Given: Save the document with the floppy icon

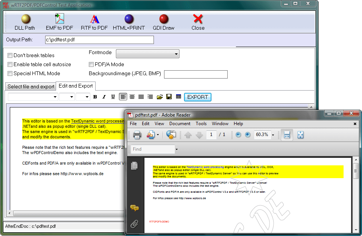Looking at the screenshot, I should coord(169,97).
